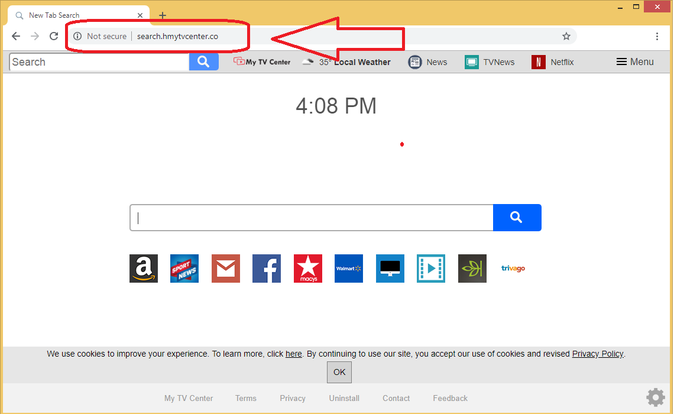Open the News toolbar shortcut

427,62
